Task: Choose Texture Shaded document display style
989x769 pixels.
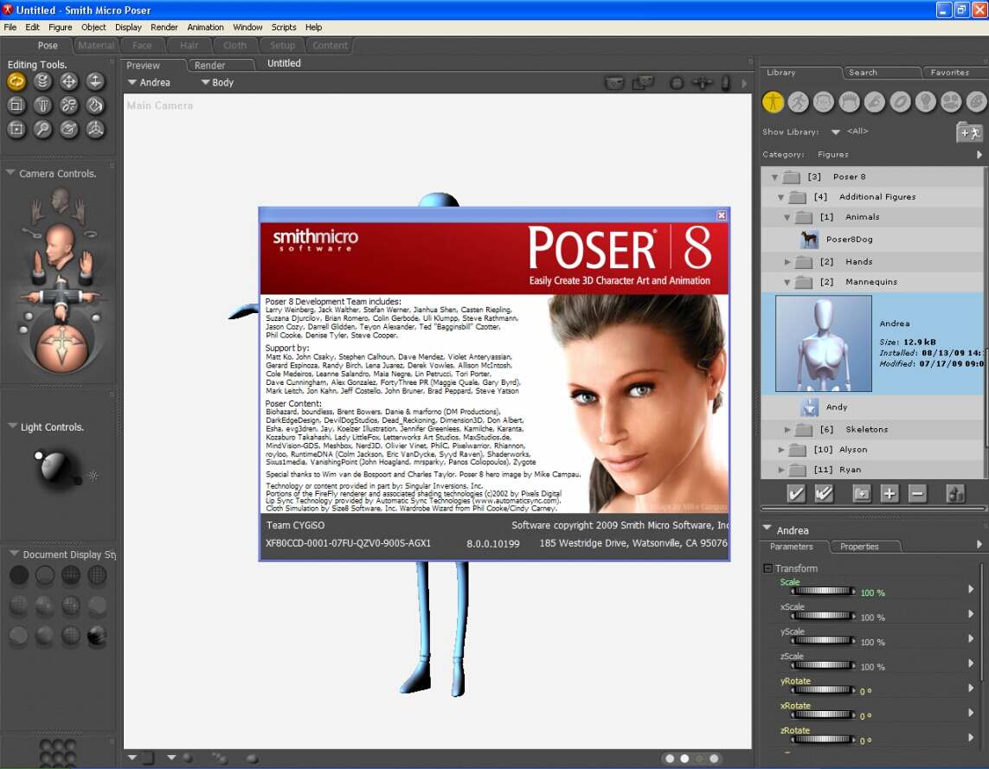Action: 97,636
